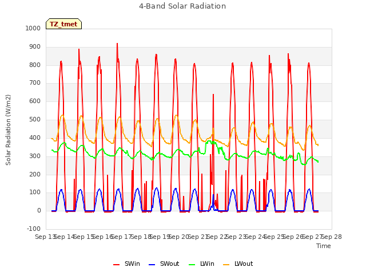Click the orange LWout legend color marker
This screenshot has width=366, height=275.
click(226, 265)
